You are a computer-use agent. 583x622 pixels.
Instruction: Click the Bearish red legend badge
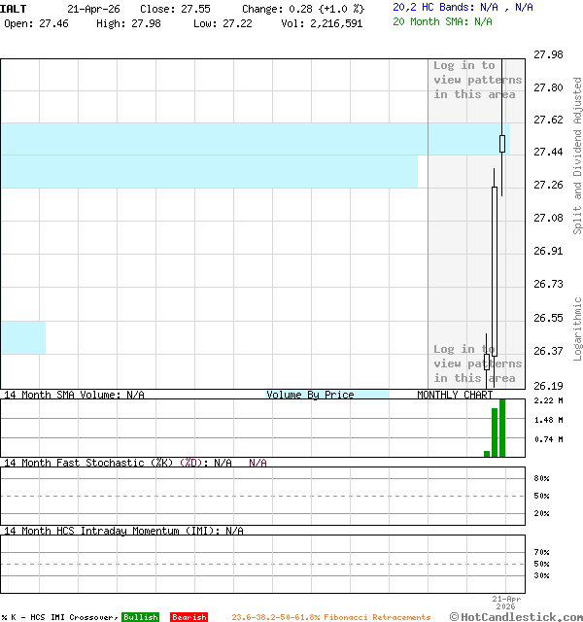(189, 617)
